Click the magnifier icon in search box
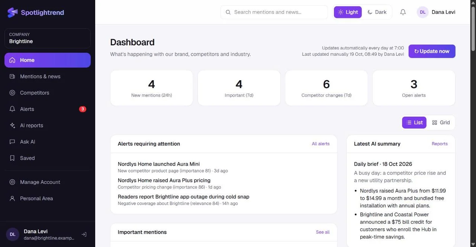Screen dimensions: 476x247 click(x=228, y=12)
